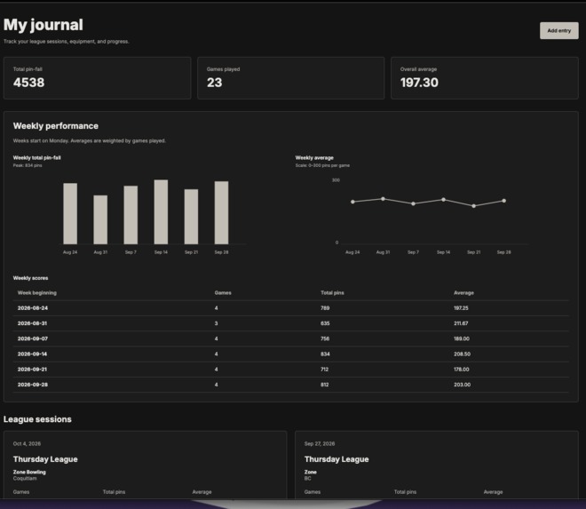This screenshot has width=586, height=509.
Task: Click the Sep 14 pin-fall bar
Action: [x=161, y=212]
